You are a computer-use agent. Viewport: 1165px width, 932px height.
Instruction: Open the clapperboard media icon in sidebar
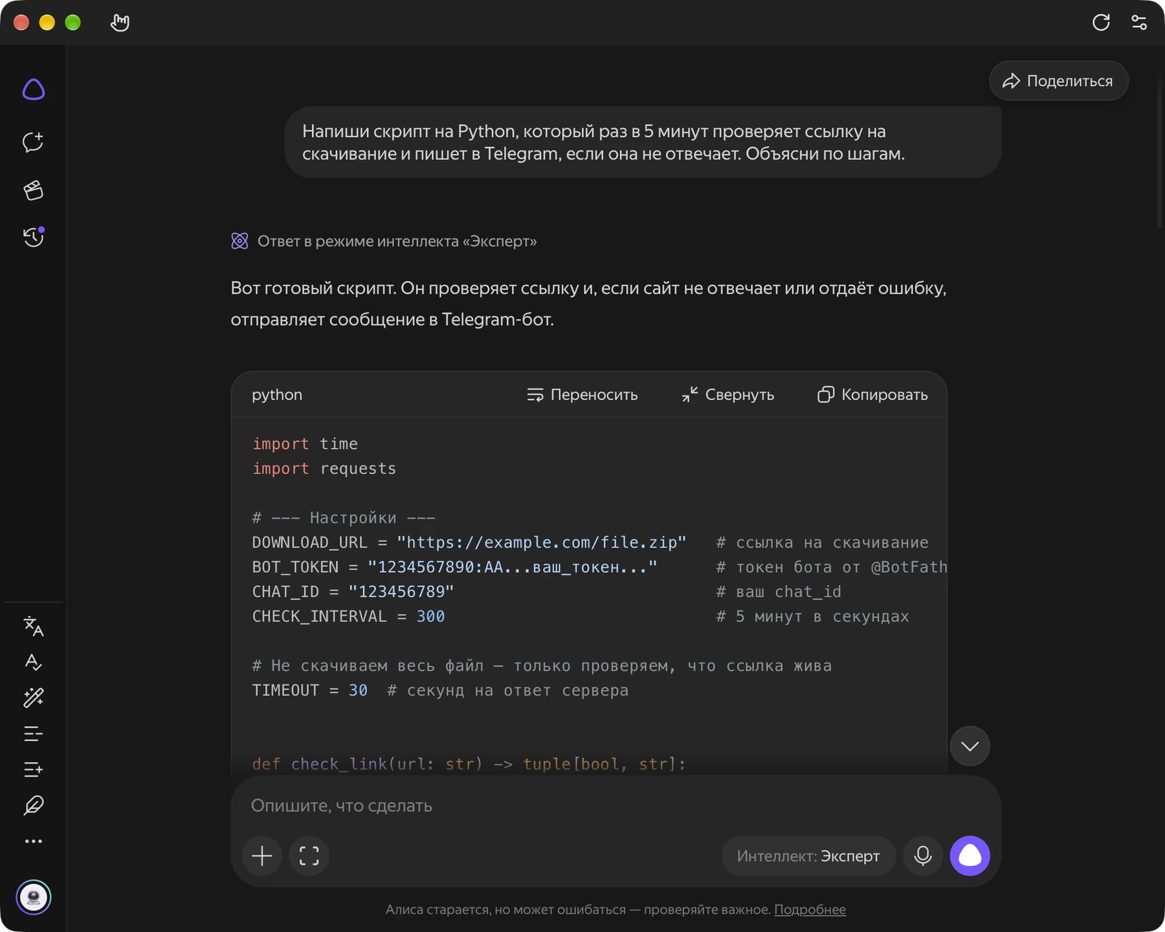click(34, 190)
